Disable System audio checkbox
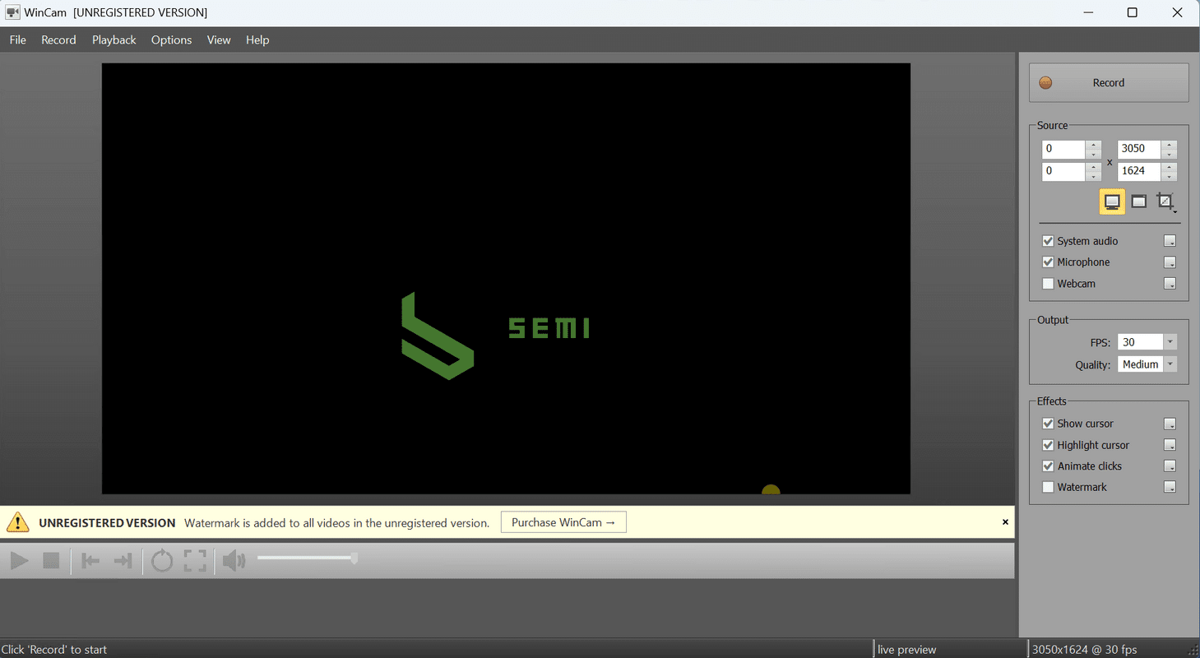Screen dimensions: 1200x658 pos(1048,241)
